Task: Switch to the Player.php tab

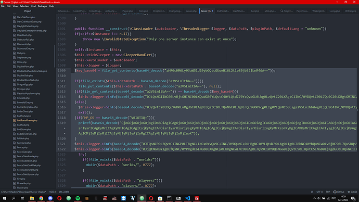Action: [x=127, y=11]
